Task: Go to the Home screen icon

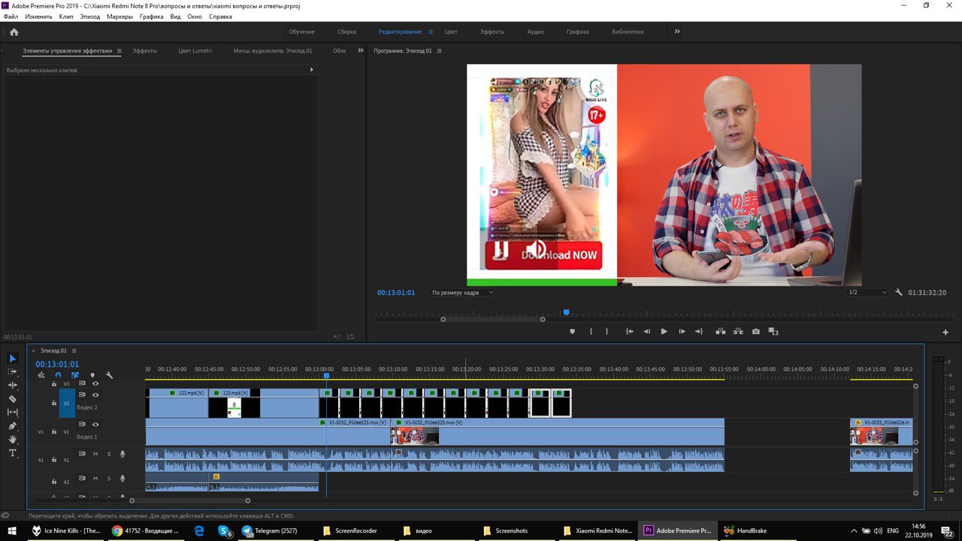Action: coord(14,32)
